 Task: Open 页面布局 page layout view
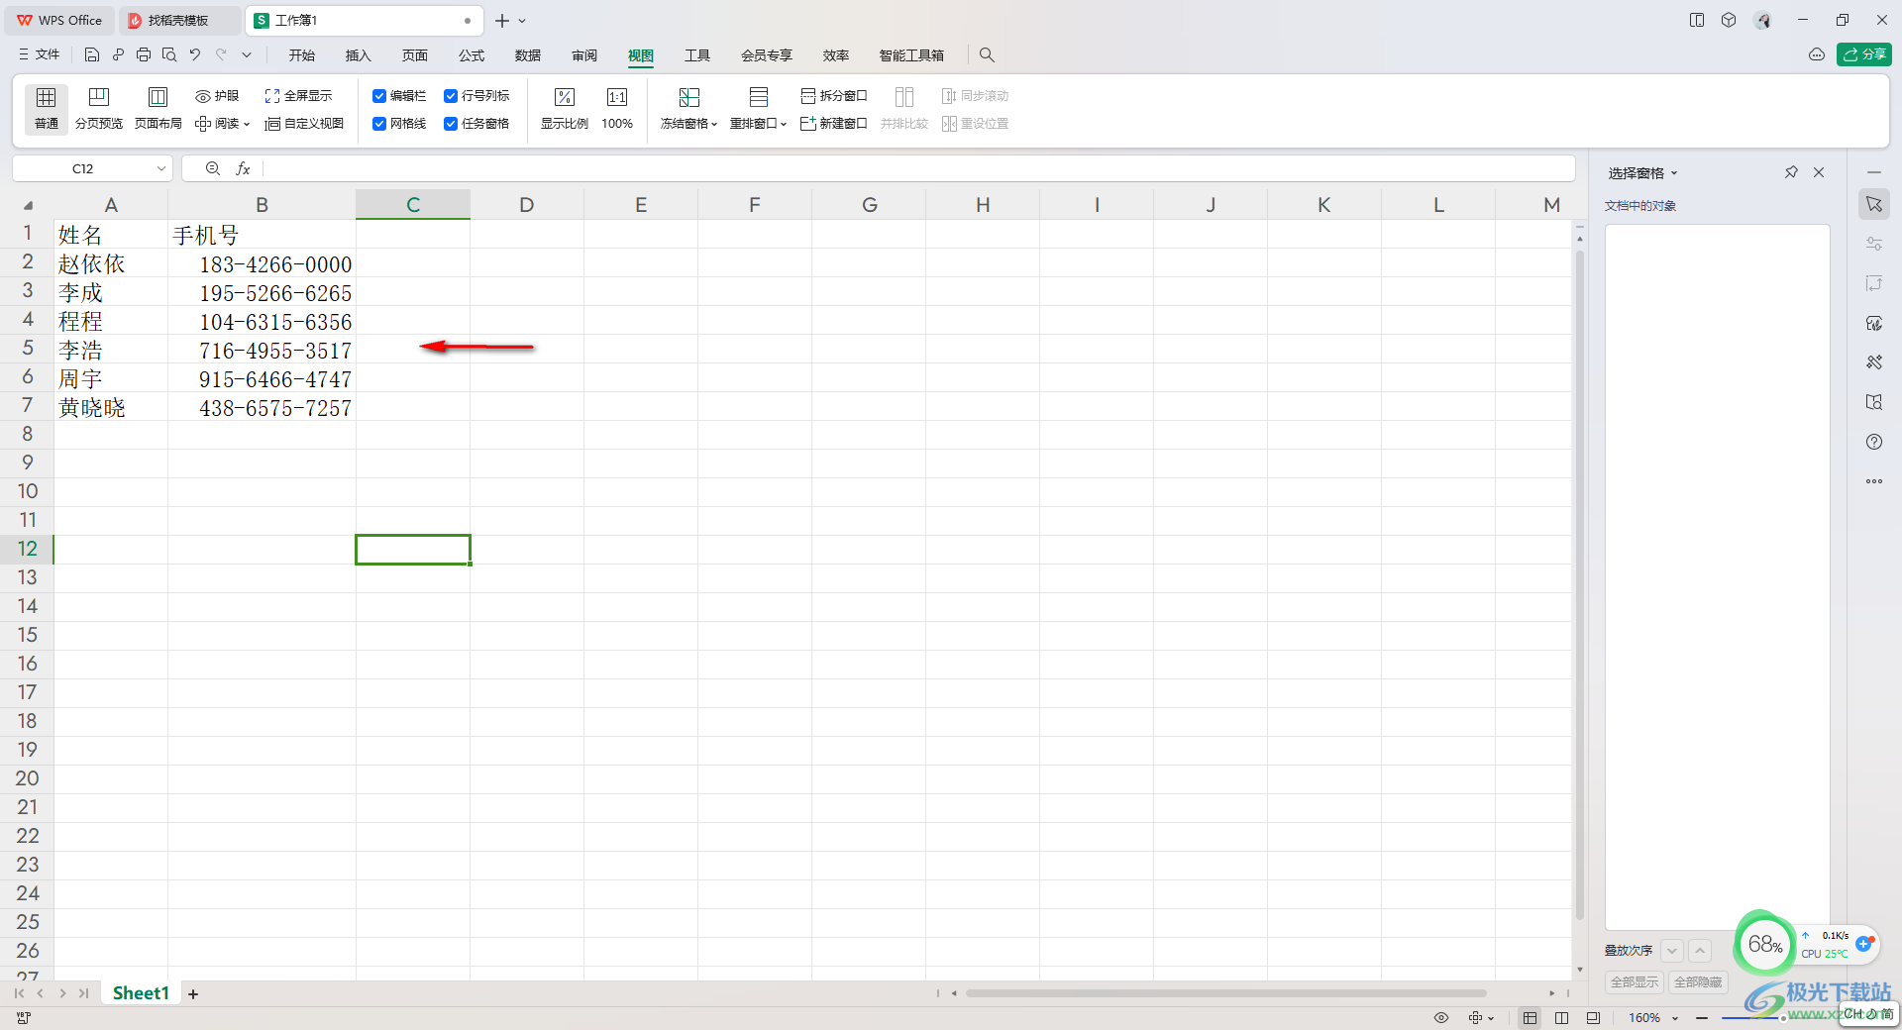(158, 108)
